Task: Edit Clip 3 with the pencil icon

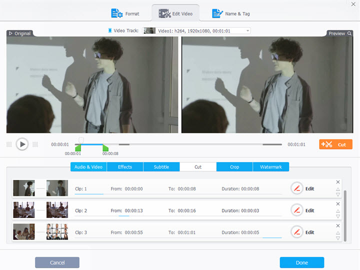Action: [x=297, y=232]
